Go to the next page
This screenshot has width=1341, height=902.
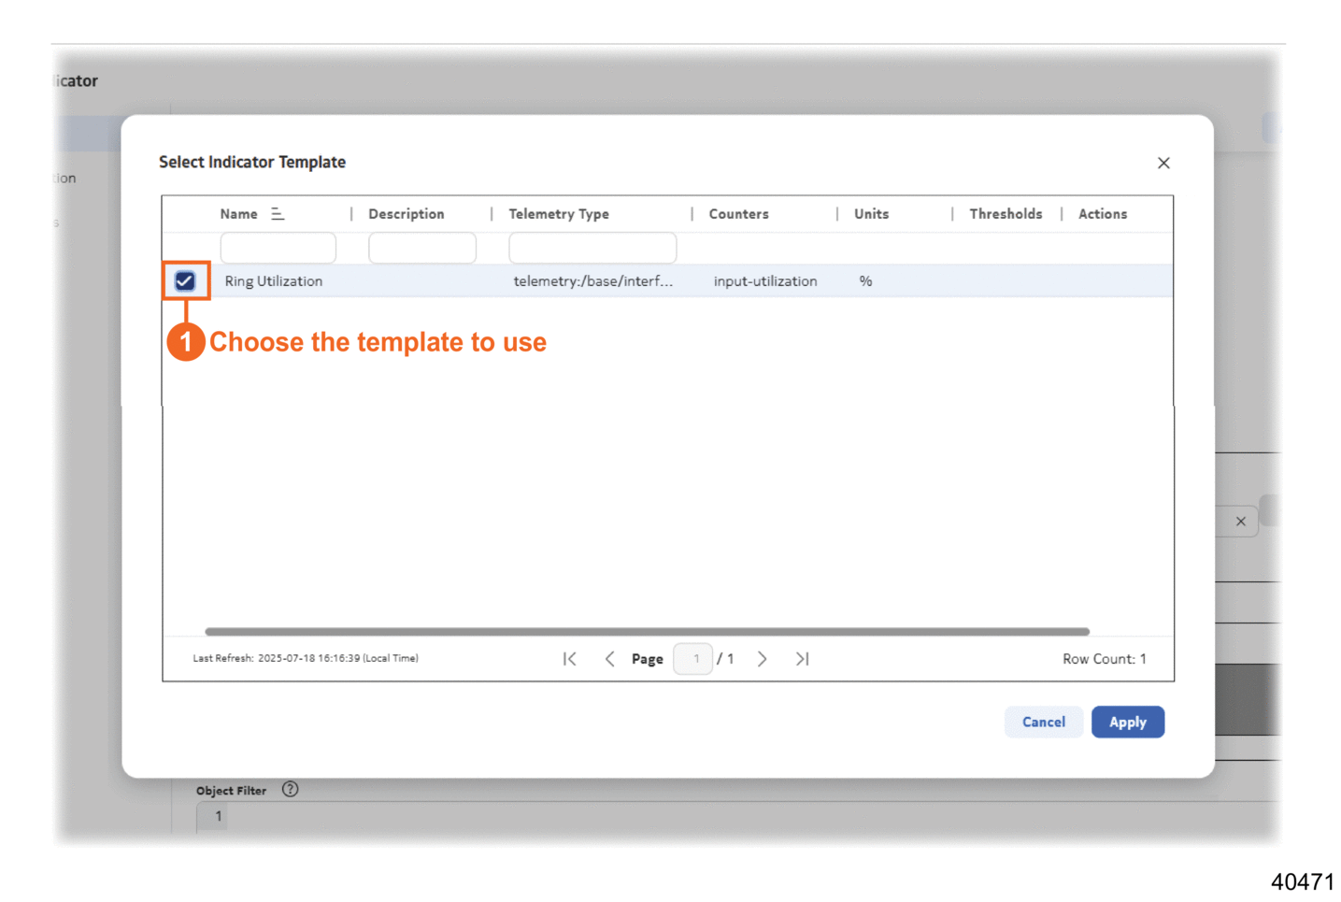coord(763,659)
